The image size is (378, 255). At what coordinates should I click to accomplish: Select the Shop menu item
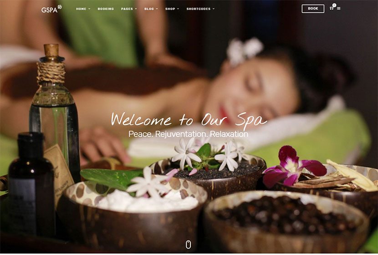[170, 9]
